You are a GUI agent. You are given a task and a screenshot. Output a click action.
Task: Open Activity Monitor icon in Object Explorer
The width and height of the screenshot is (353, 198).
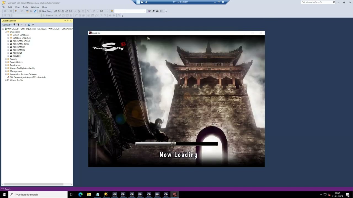(x=33, y=25)
